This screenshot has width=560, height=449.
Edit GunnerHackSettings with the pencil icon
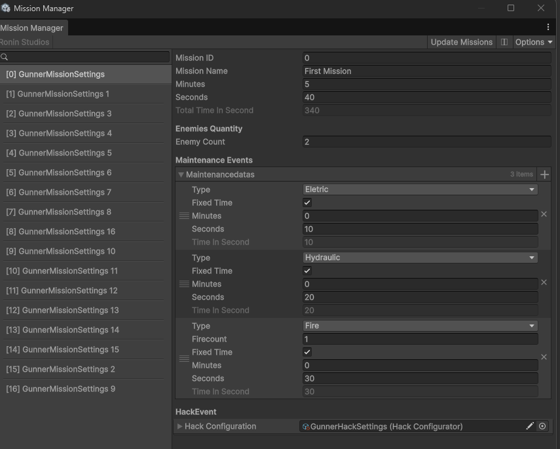point(530,426)
